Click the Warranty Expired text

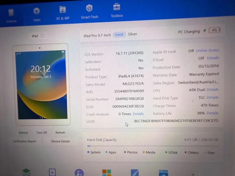[x=204, y=74]
